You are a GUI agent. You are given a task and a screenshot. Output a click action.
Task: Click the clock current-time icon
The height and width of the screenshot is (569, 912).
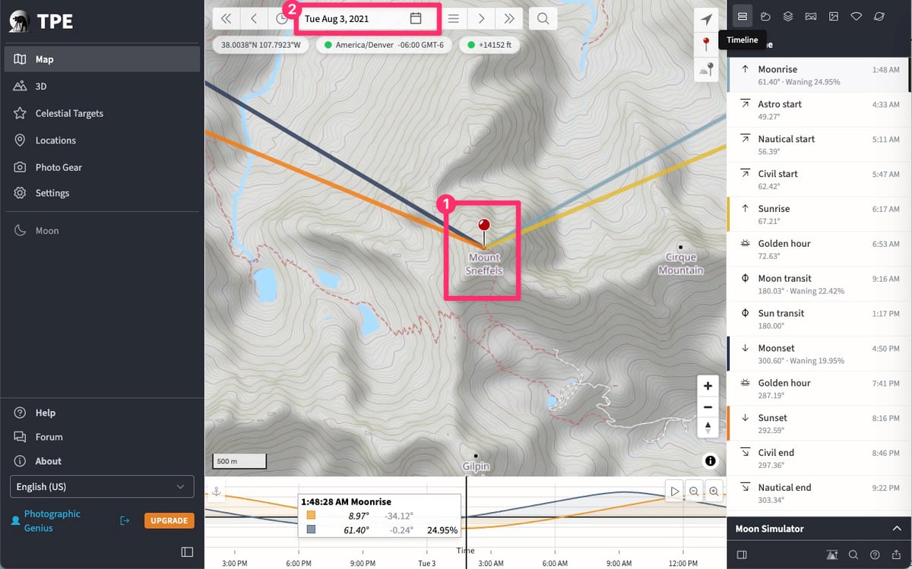[x=281, y=18]
